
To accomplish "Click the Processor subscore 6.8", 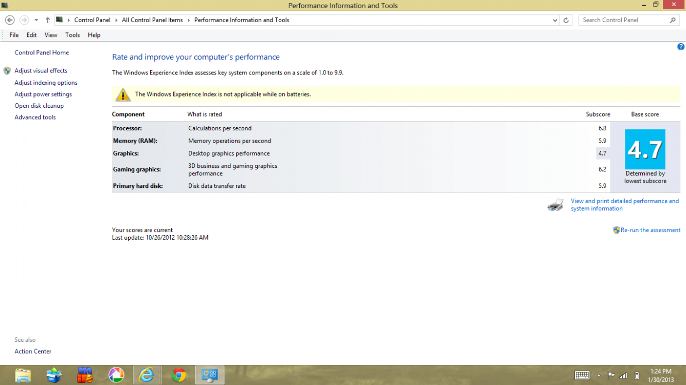I will (602, 128).
